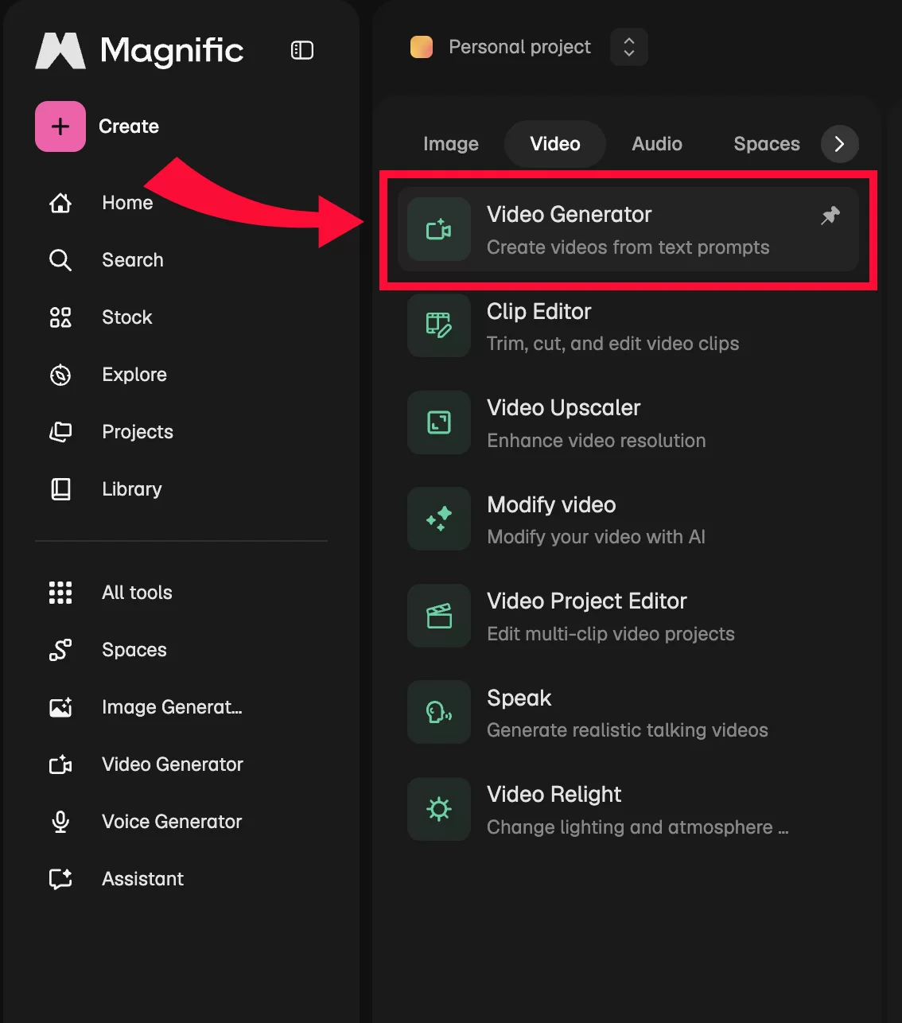Open Search from the sidebar

[133, 260]
